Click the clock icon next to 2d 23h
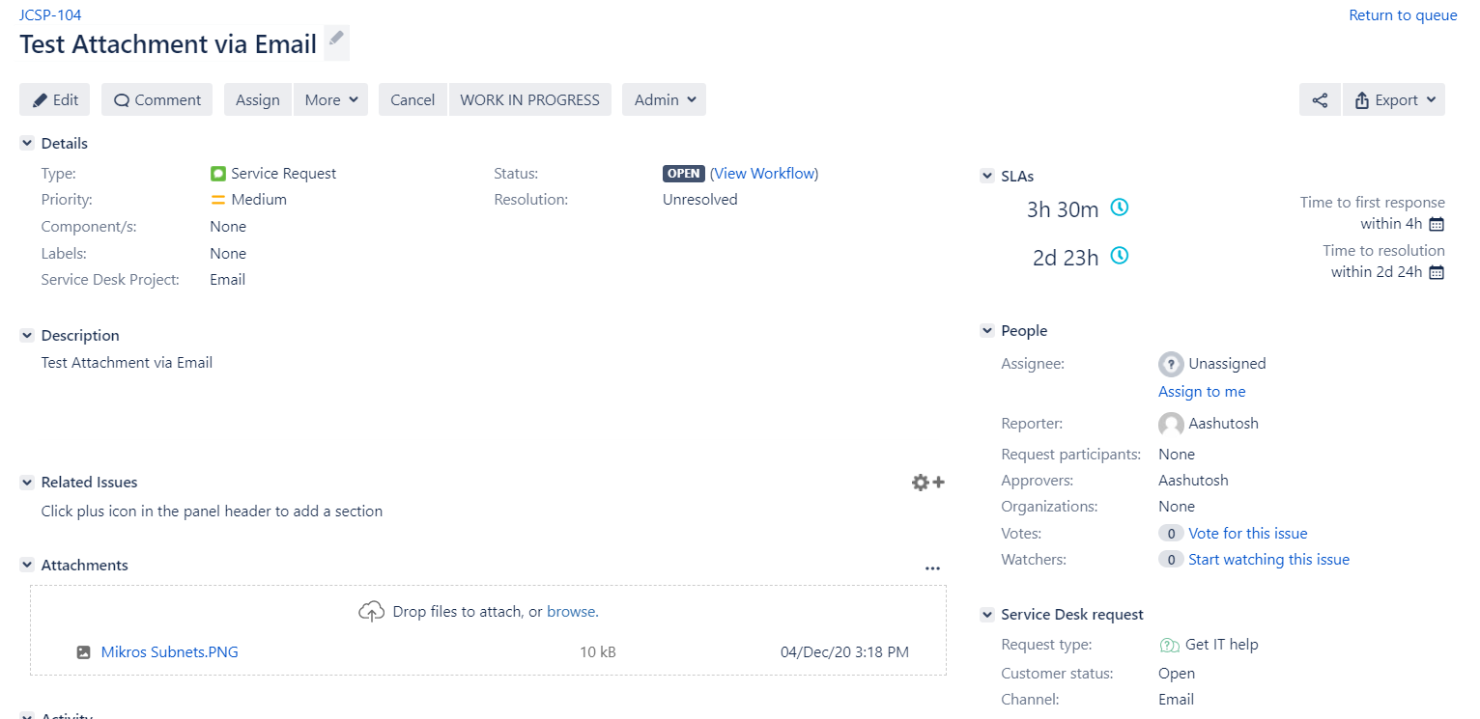1480x719 pixels. click(1119, 256)
